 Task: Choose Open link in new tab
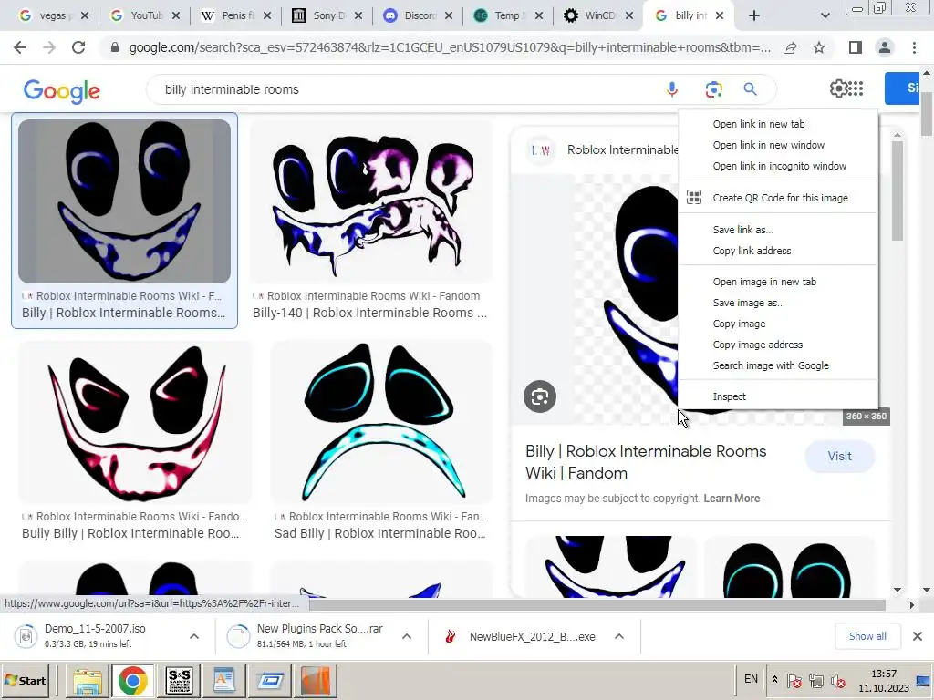(758, 124)
